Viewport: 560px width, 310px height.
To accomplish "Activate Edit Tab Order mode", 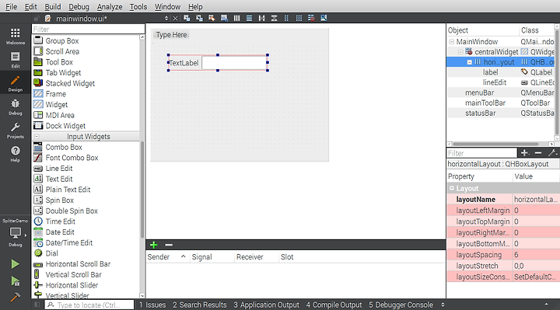I will (x=224, y=18).
